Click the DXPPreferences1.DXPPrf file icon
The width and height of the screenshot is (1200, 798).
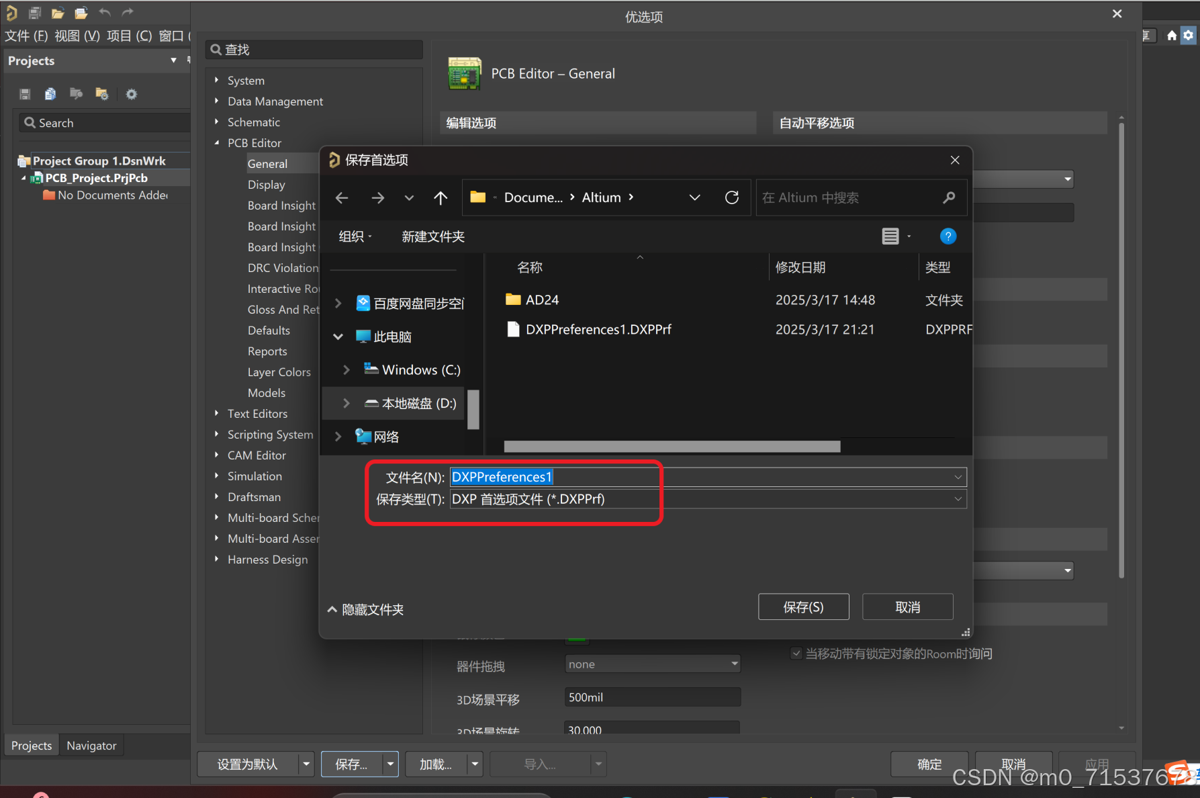513,329
